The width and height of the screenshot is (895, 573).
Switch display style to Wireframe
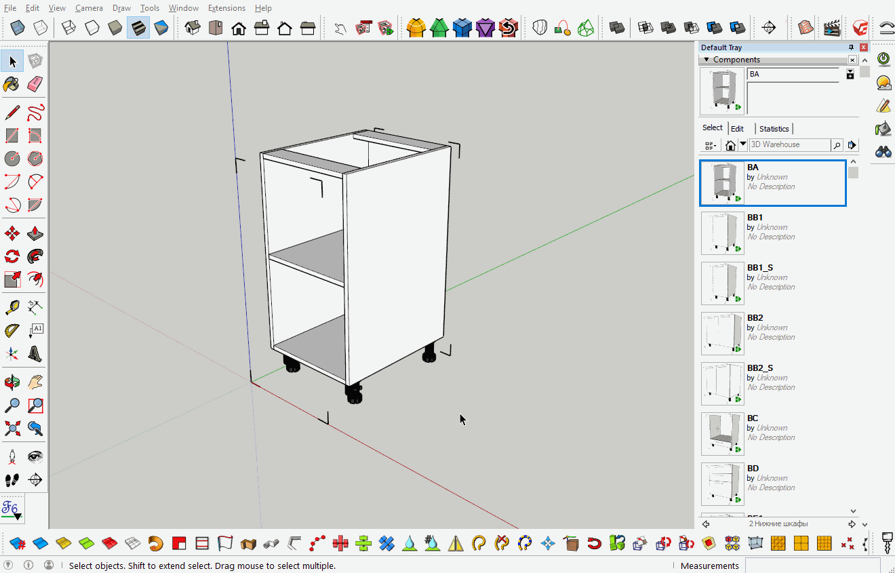(68, 27)
